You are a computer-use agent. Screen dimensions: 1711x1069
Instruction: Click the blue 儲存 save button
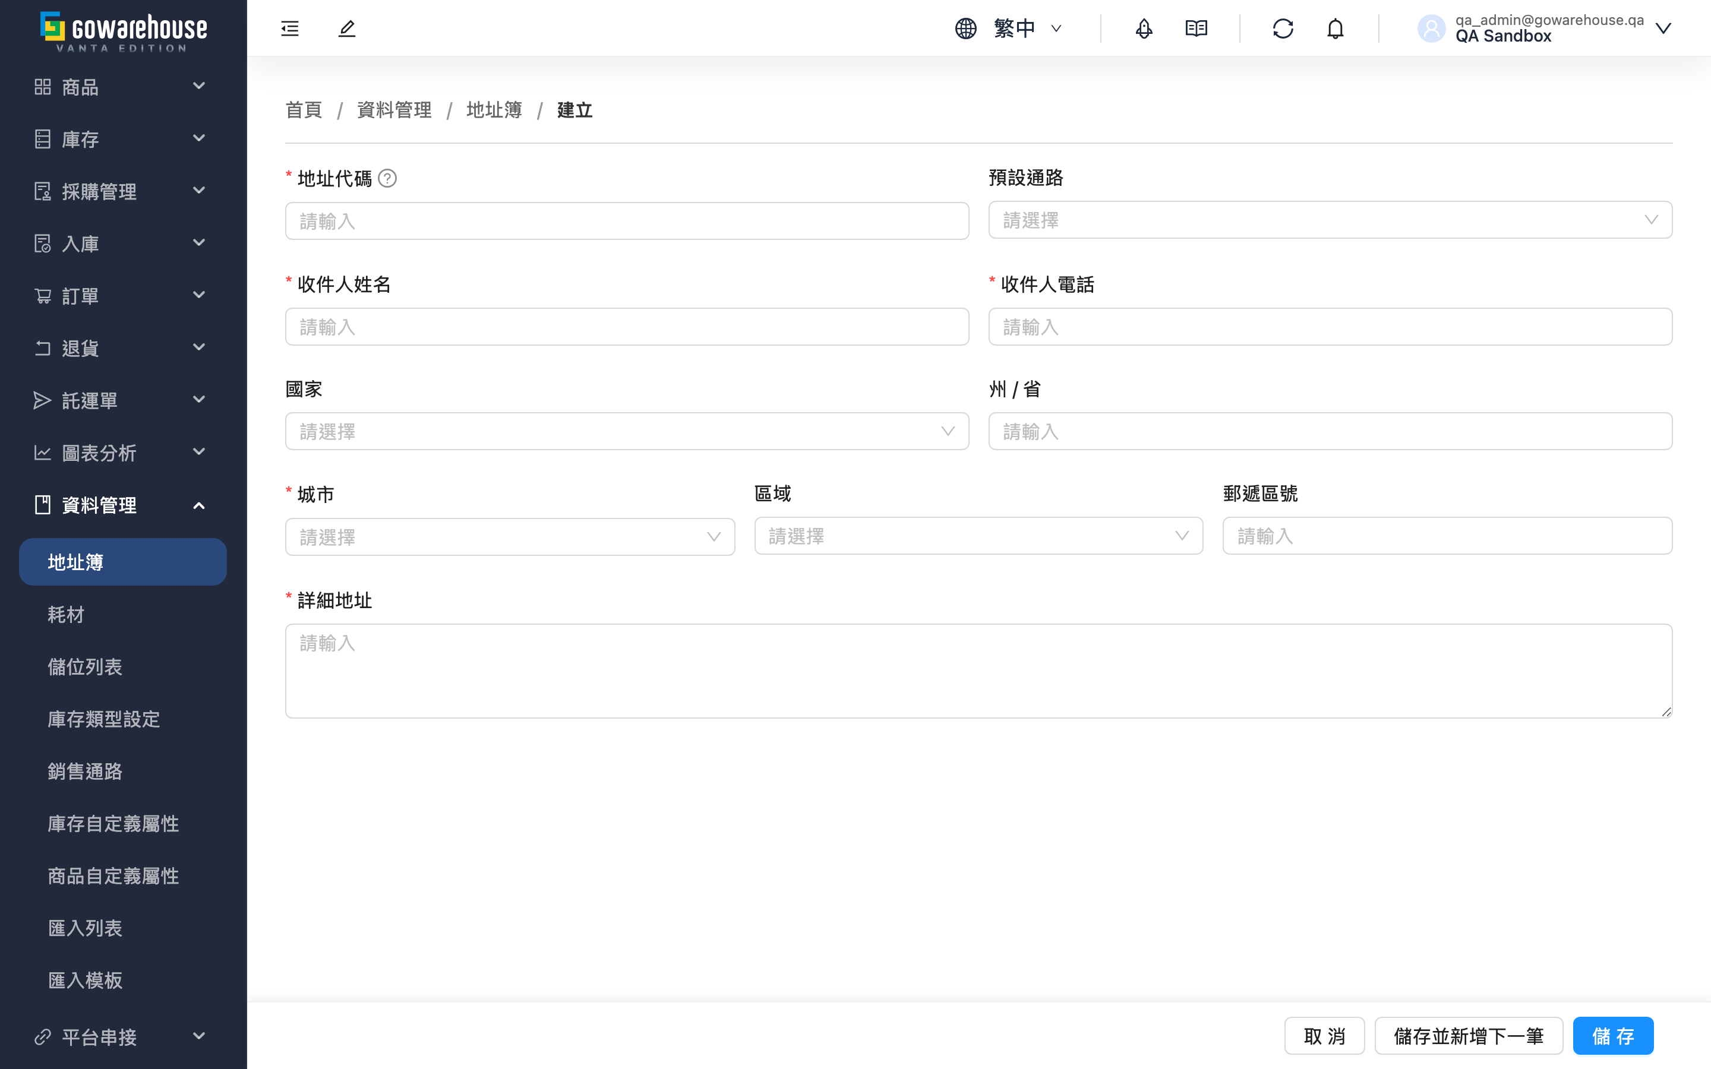click(1614, 1036)
